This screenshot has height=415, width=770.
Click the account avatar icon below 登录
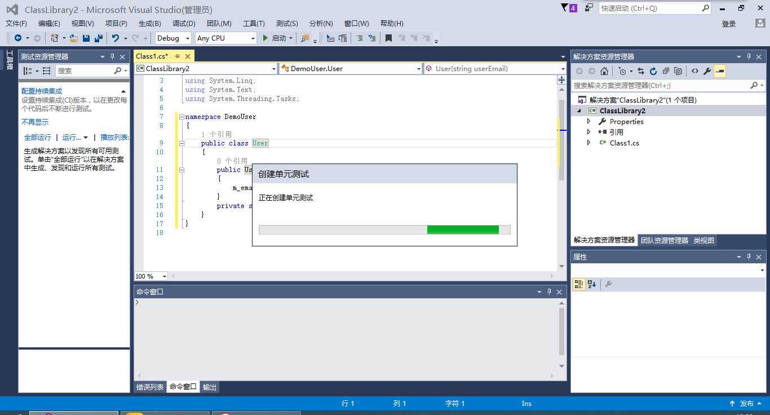coord(760,23)
